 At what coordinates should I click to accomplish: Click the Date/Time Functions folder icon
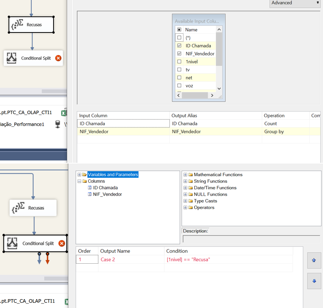190,188
